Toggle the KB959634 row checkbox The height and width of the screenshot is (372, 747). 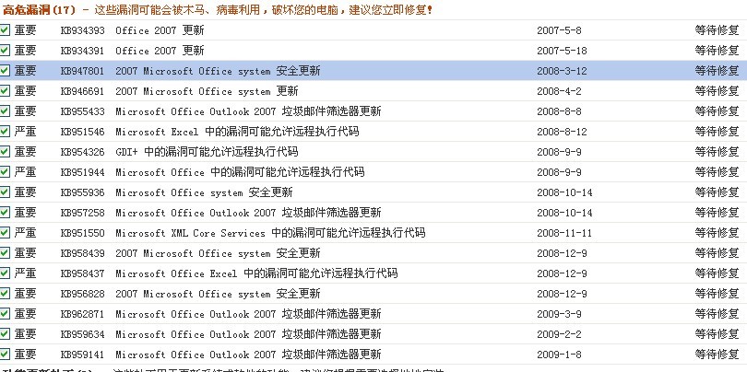tap(5, 334)
